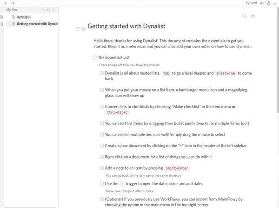Click the forward navigation arrow
This screenshot has width=279, height=208.
point(13,3)
